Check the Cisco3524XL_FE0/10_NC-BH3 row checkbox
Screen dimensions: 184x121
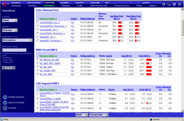[38, 103]
